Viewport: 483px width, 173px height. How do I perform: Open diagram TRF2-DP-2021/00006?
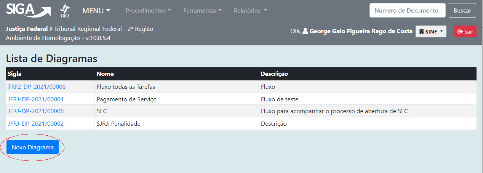[x=37, y=87]
